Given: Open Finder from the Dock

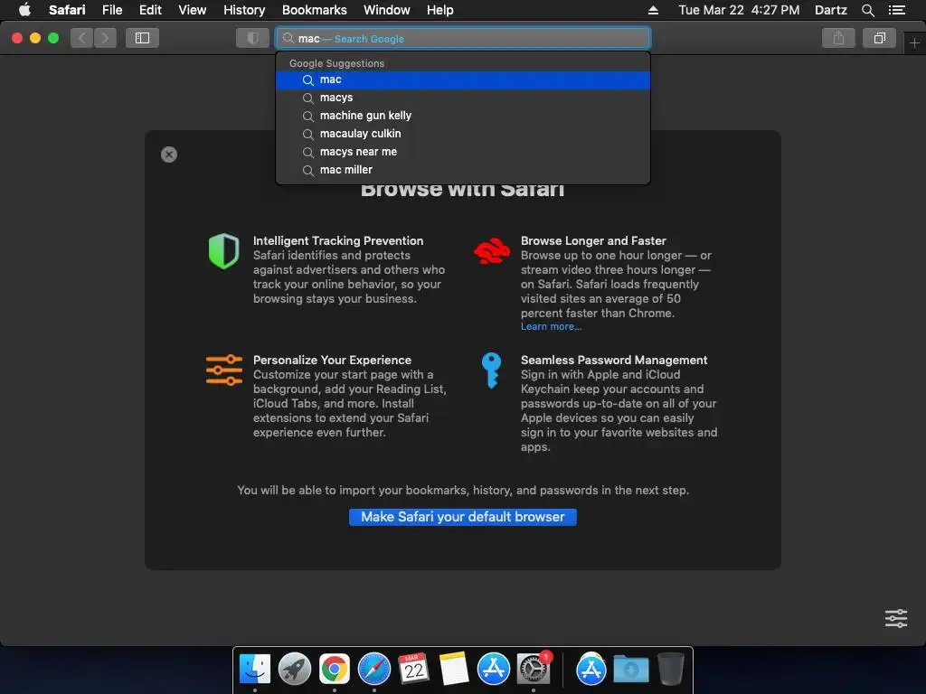Looking at the screenshot, I should 254,670.
